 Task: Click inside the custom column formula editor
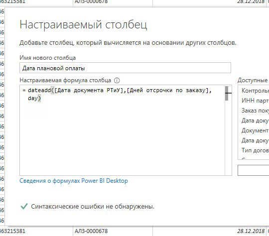tap(122, 130)
